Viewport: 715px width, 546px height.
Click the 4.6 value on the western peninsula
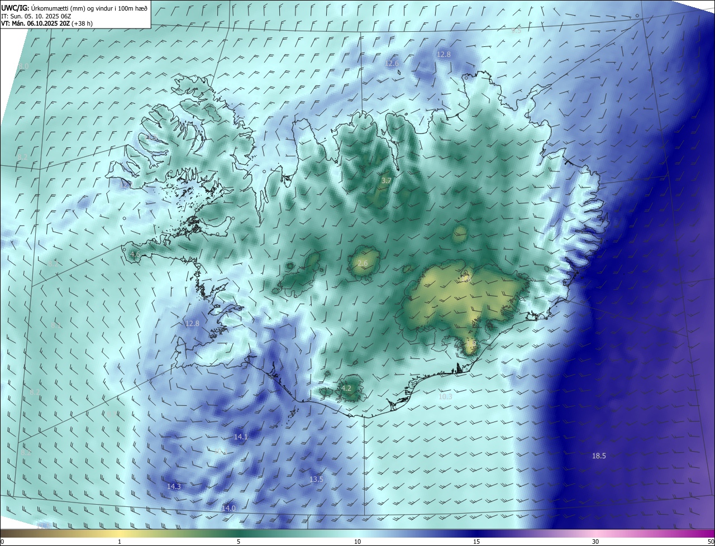point(135,255)
